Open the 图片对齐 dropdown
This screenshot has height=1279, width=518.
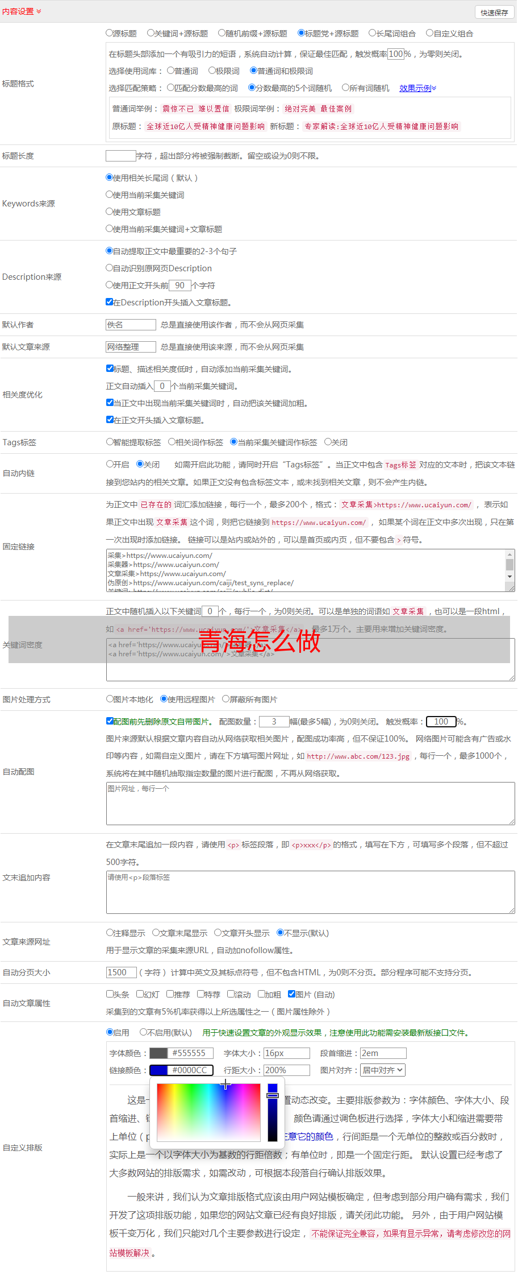tap(383, 1070)
